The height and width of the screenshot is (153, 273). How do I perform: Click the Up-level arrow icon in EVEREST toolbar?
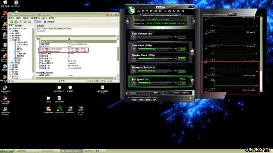(x=20, y=22)
